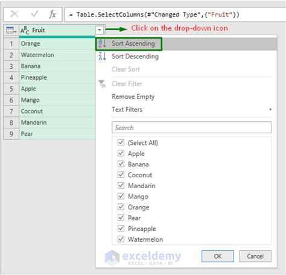
Task: Select the Banana cell in row 3
Action: click(57, 66)
